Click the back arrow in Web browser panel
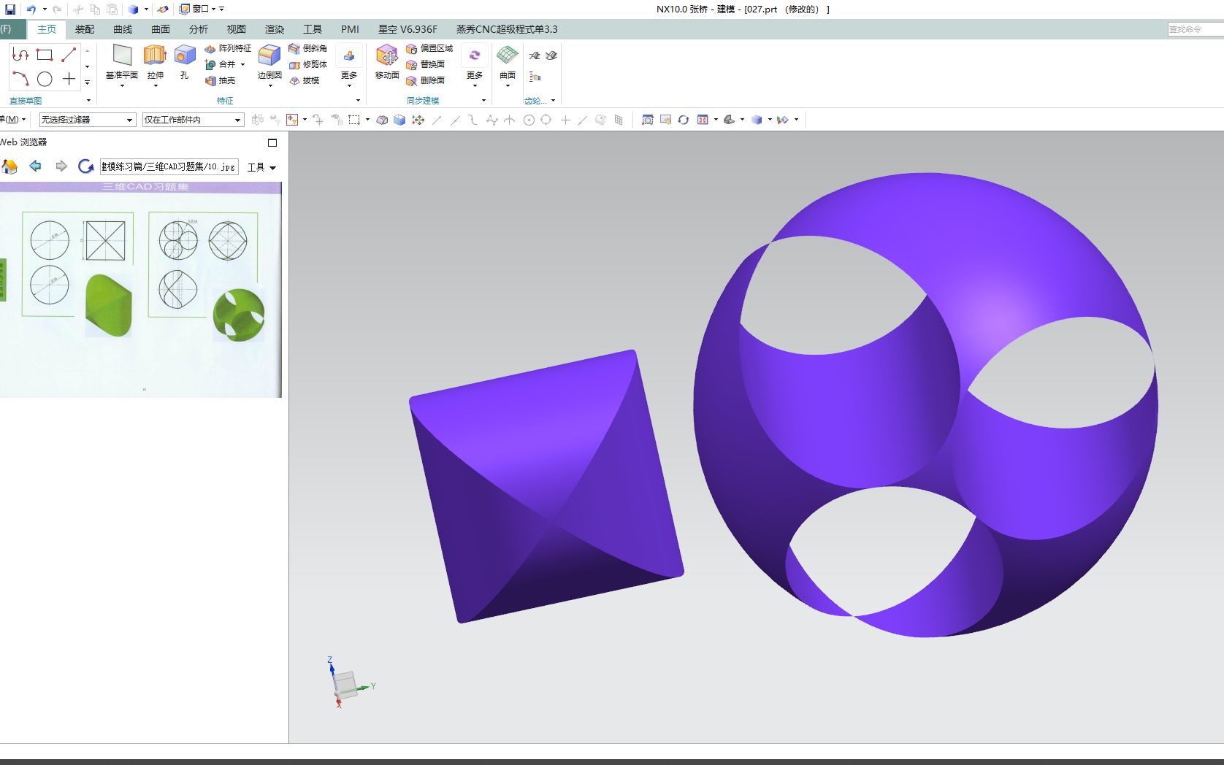1224x765 pixels. coord(35,166)
